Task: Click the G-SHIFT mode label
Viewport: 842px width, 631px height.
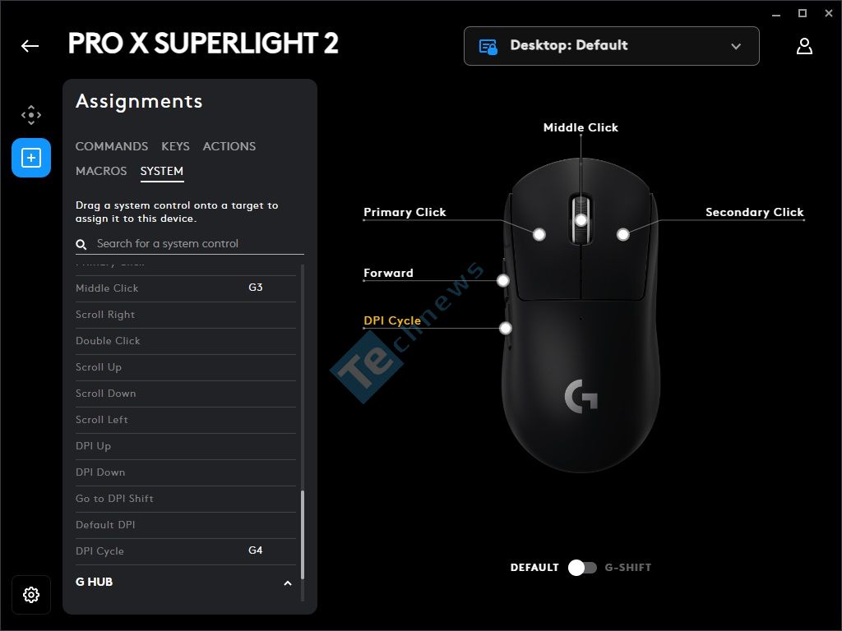Action: coord(627,568)
